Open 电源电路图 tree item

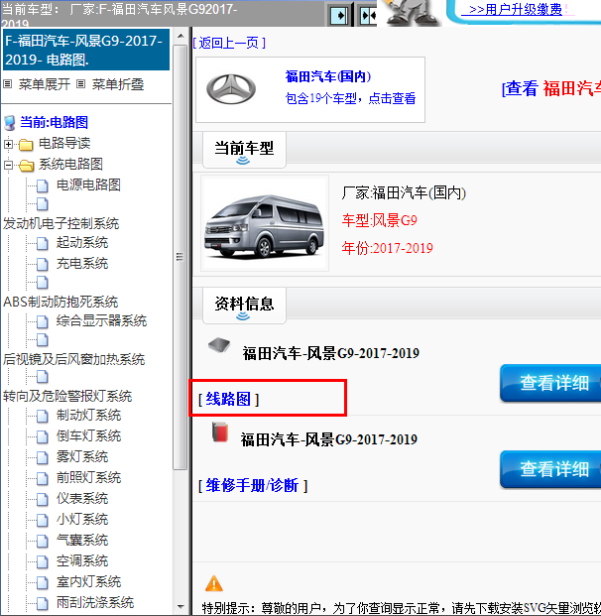pos(88,185)
